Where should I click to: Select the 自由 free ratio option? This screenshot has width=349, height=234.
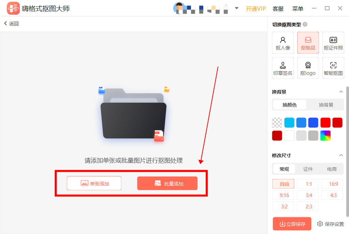coord(283,184)
